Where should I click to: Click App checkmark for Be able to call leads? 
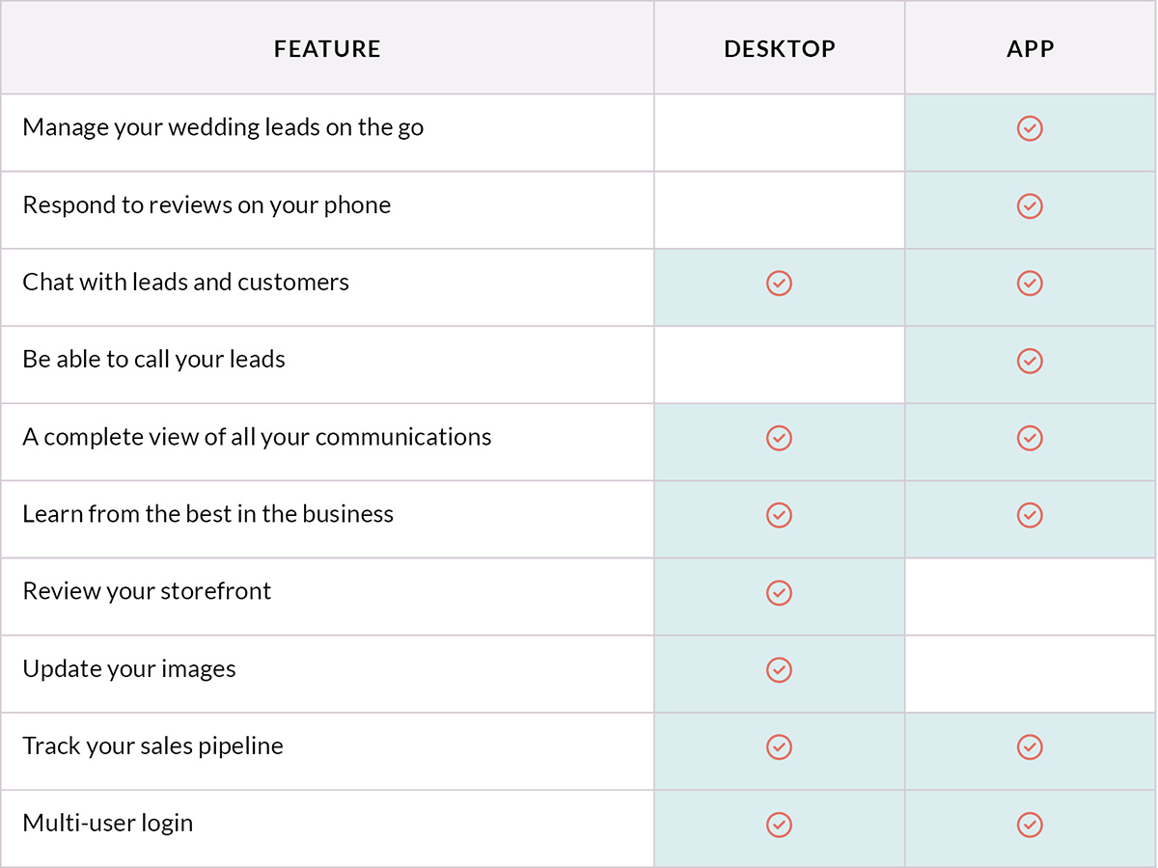click(x=1030, y=360)
